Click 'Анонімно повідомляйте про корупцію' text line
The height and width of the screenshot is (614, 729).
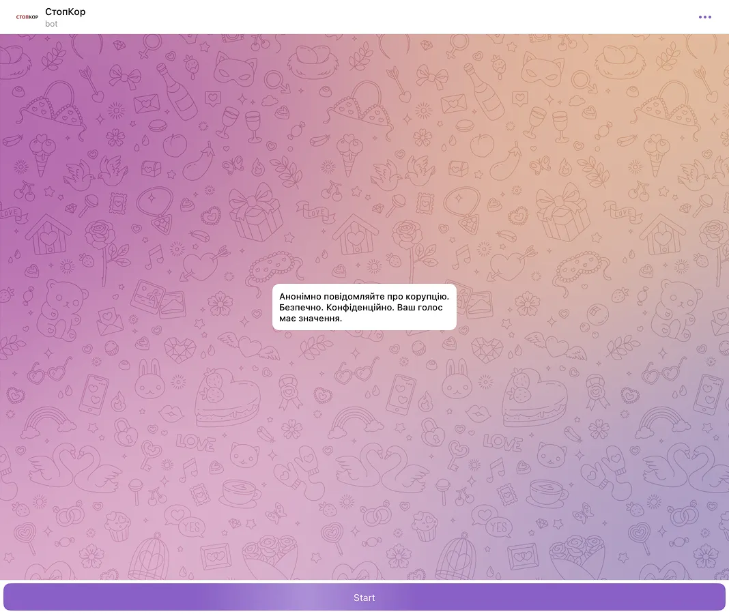[x=364, y=297]
